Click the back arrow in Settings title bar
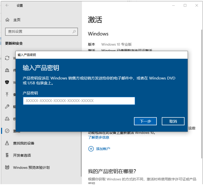The width and height of the screenshot is (203, 185). (x=7, y=5)
